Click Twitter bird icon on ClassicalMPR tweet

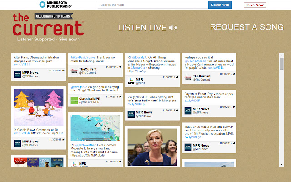pyautogui.click(x=120, y=96)
